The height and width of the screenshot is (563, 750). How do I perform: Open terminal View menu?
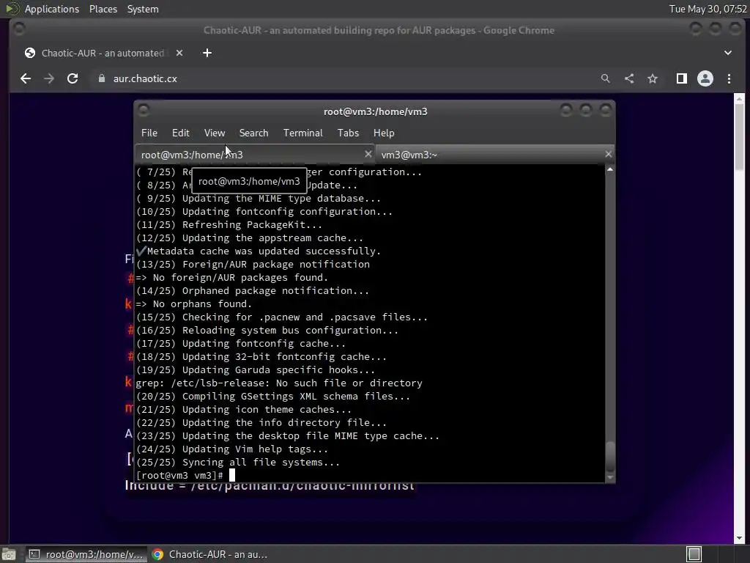[215, 133]
